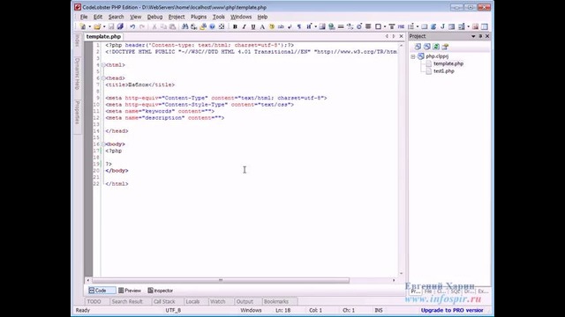Viewport: 565px width, 317px height.
Task: Click the Save All icon
Action: click(x=120, y=26)
